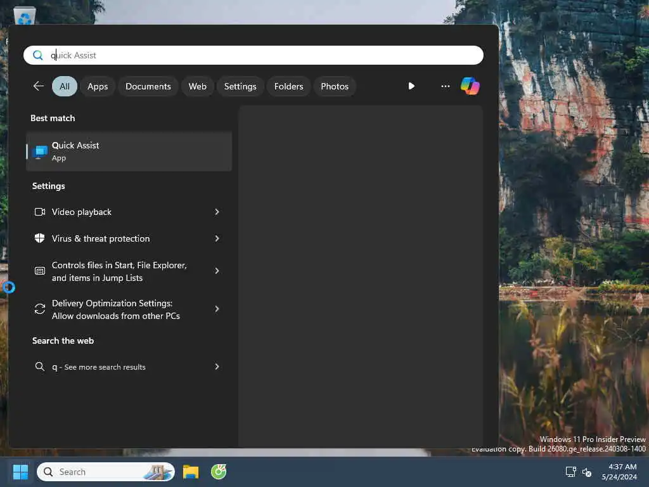Image resolution: width=649 pixels, height=487 pixels.
Task: Open 'Allow downloads from other PCs' setting
Action: point(129,309)
